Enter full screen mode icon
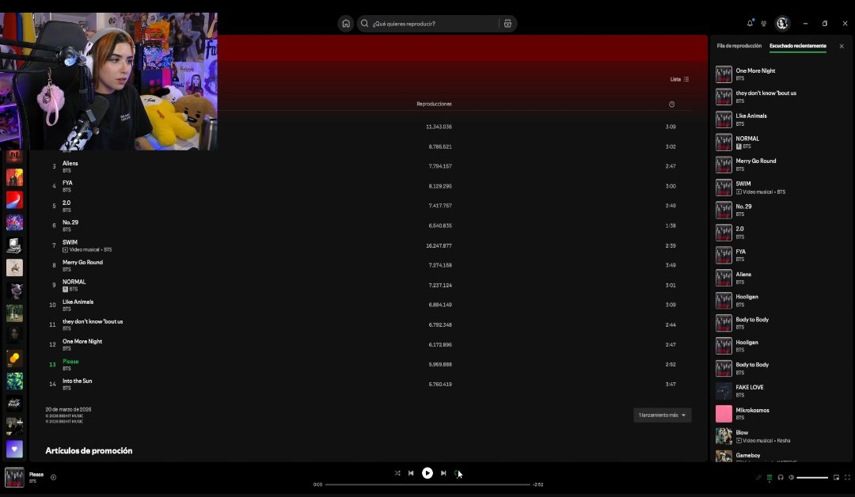This screenshot has height=497, width=855. [x=847, y=477]
